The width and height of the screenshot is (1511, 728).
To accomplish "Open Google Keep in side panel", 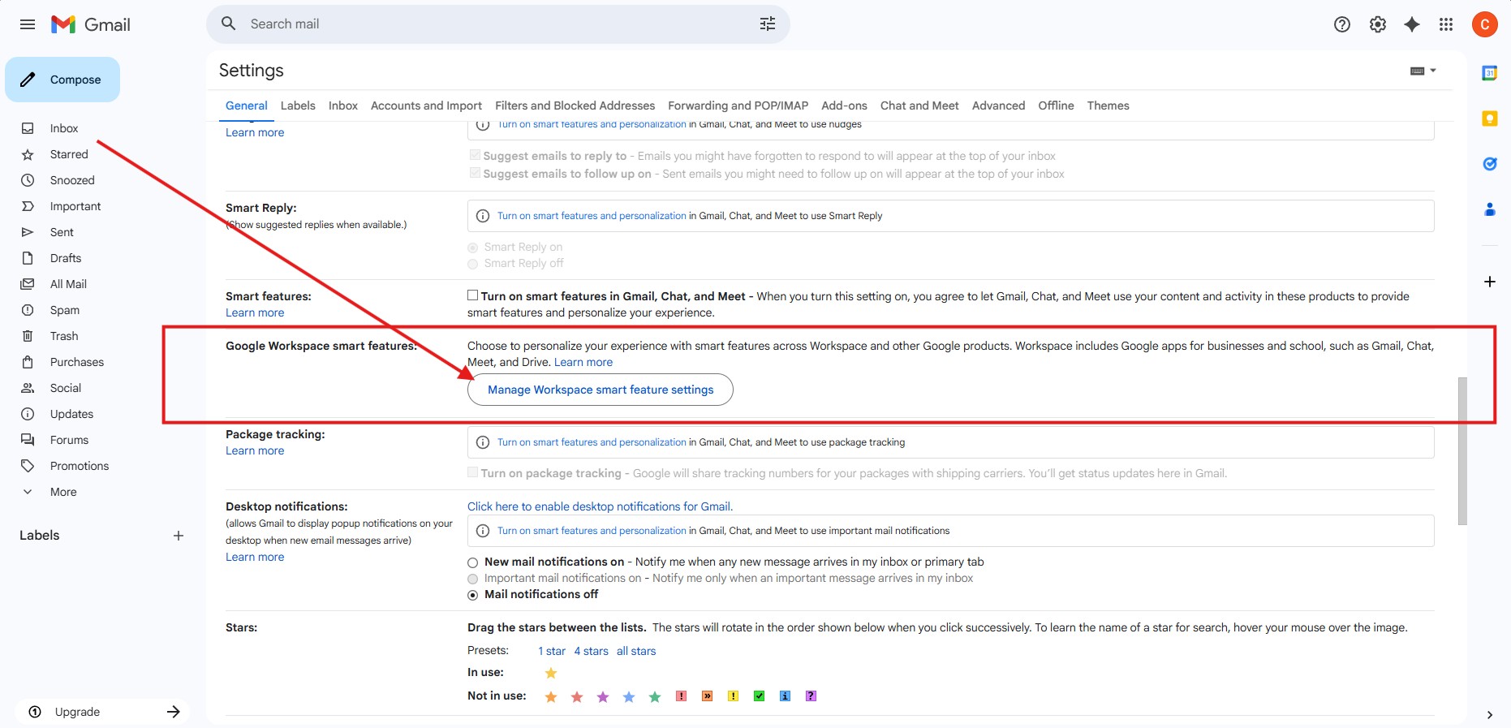I will [x=1489, y=118].
